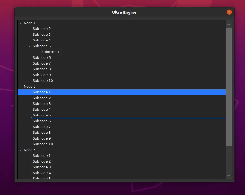Select the Node 2 row

pos(122,87)
